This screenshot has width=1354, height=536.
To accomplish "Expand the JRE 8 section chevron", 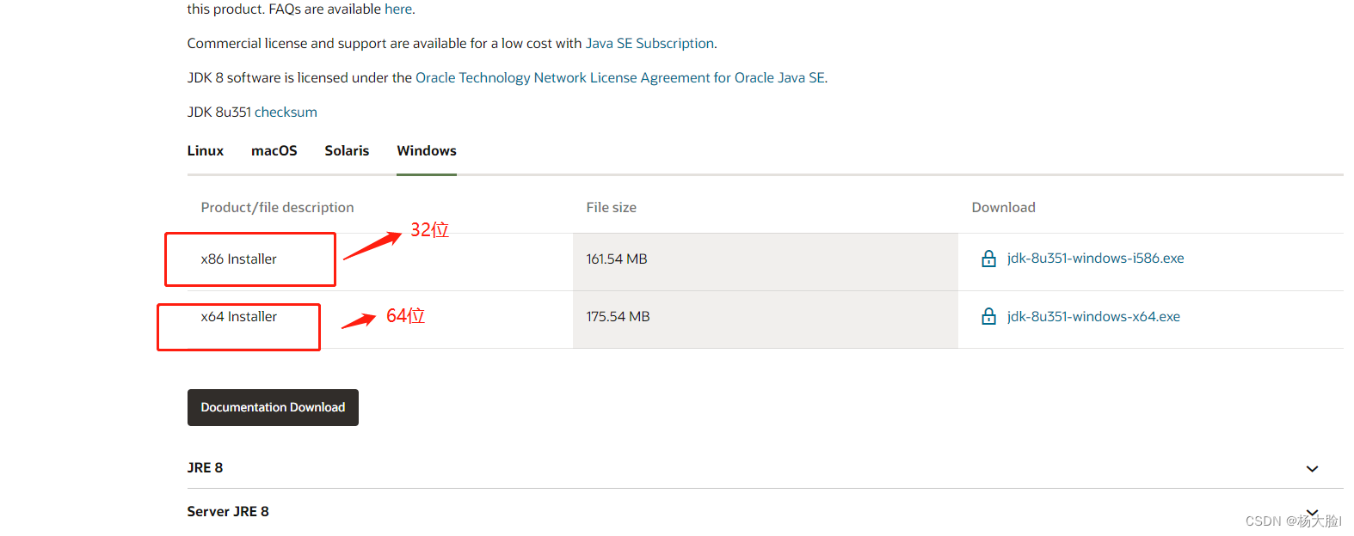I will coord(1312,469).
